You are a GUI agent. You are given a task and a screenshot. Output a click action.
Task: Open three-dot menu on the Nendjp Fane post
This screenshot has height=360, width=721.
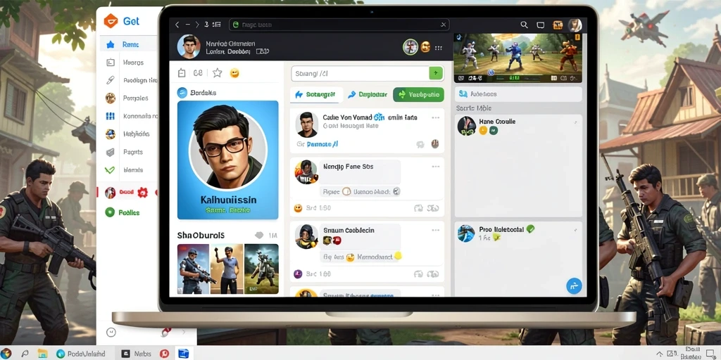pos(435,167)
